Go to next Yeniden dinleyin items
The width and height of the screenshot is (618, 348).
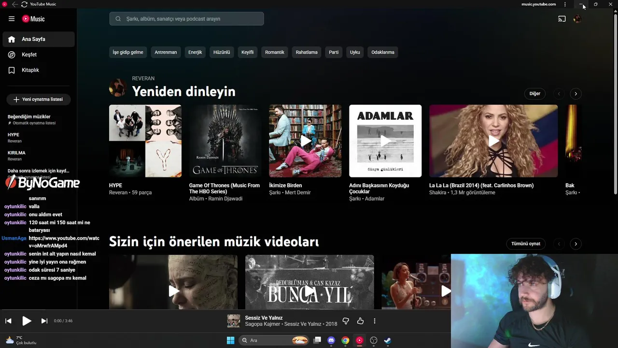tap(576, 94)
